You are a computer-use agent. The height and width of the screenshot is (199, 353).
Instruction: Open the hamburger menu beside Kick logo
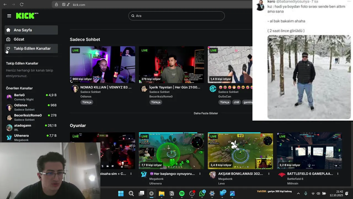9,16
